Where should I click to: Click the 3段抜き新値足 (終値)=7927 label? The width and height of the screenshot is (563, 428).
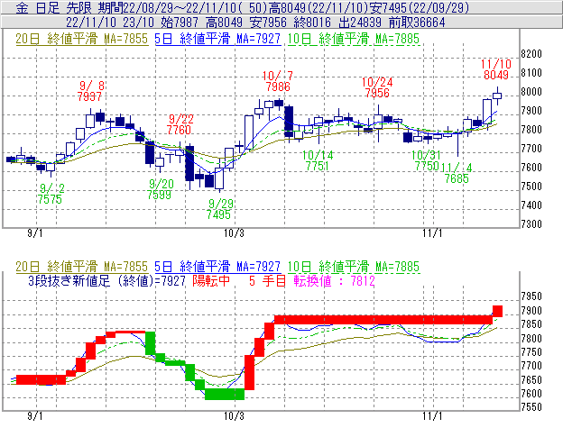[106, 280]
